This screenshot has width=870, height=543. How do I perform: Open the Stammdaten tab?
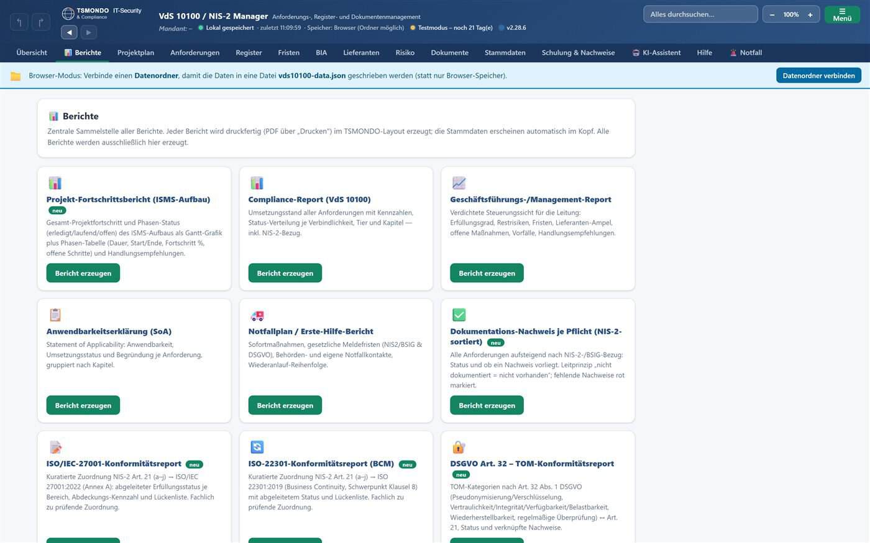[x=505, y=53]
